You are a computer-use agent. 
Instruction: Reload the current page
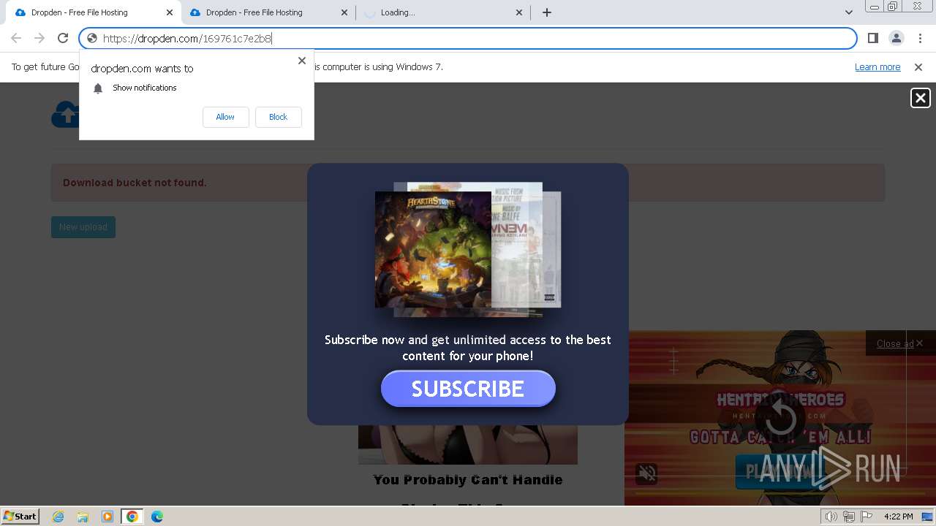(63, 38)
